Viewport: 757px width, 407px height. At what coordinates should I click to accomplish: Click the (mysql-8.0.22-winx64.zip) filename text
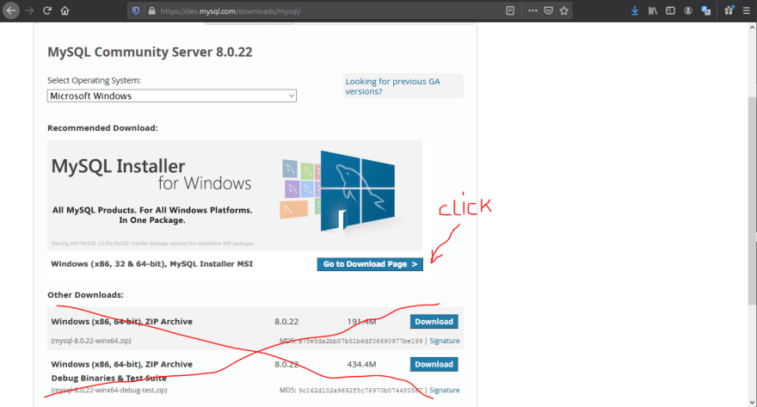coord(91,341)
